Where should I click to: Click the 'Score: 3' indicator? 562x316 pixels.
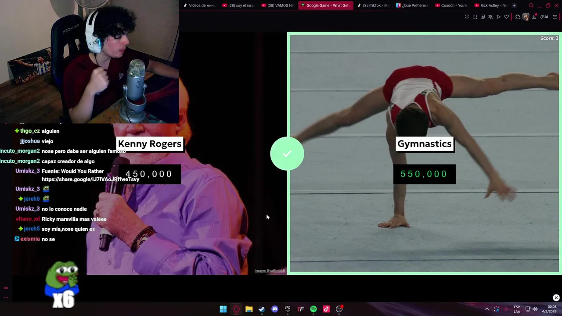pyautogui.click(x=549, y=38)
